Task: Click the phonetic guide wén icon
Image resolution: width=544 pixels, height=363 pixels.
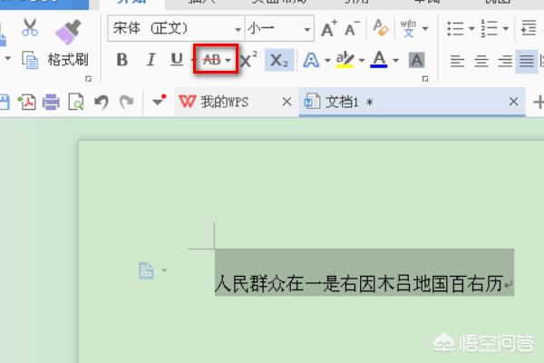Action: click(x=408, y=28)
